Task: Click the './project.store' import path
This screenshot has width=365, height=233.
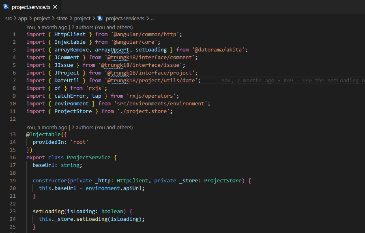Action: tap(144, 111)
